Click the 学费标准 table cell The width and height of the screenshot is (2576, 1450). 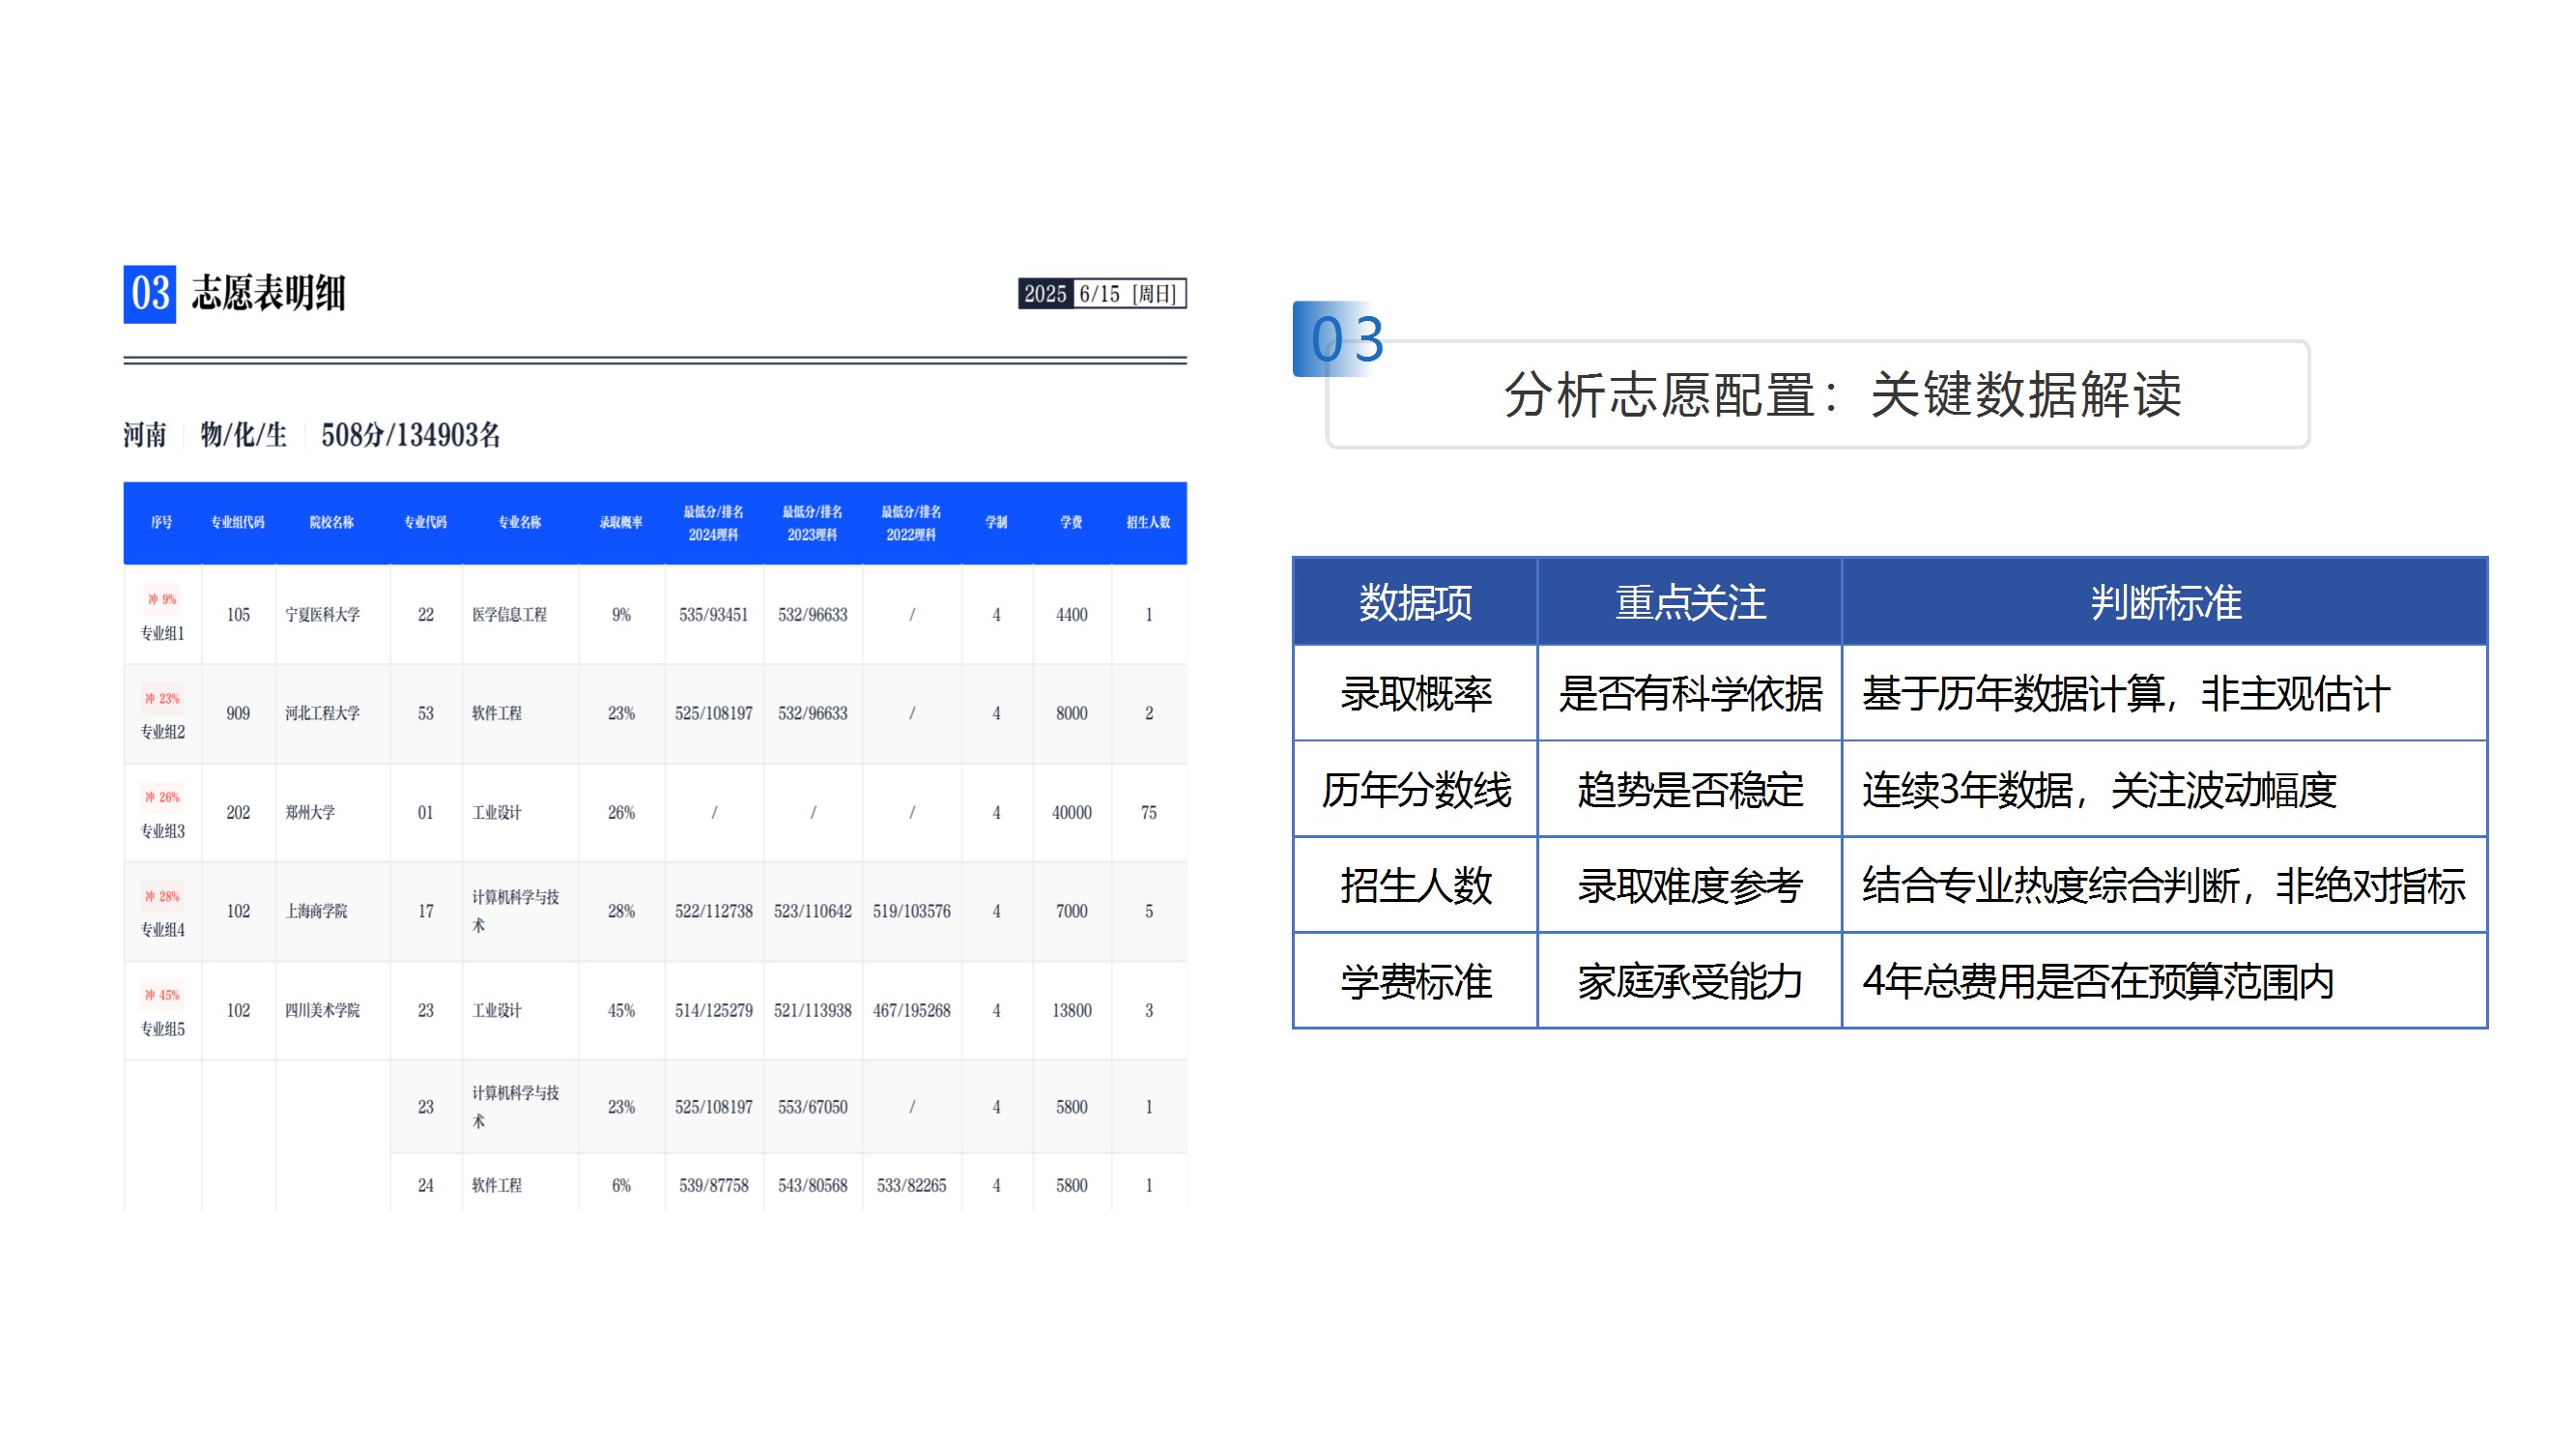[x=1414, y=980]
